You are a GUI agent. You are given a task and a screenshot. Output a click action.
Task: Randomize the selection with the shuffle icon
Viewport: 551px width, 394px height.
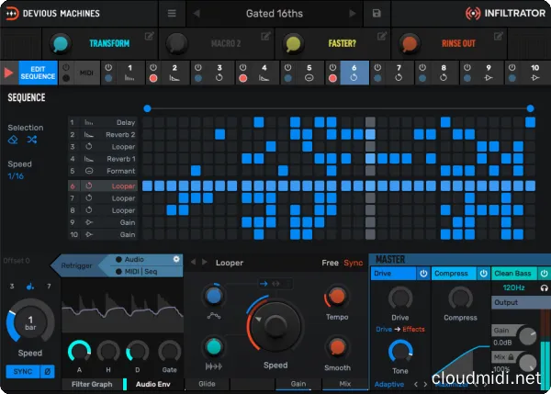pyautogui.click(x=32, y=141)
